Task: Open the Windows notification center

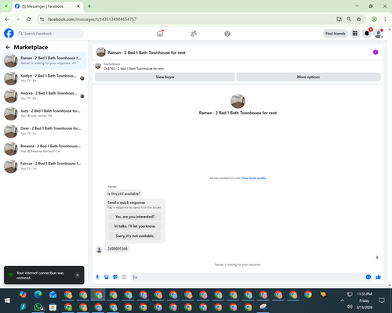Action: click(x=382, y=300)
